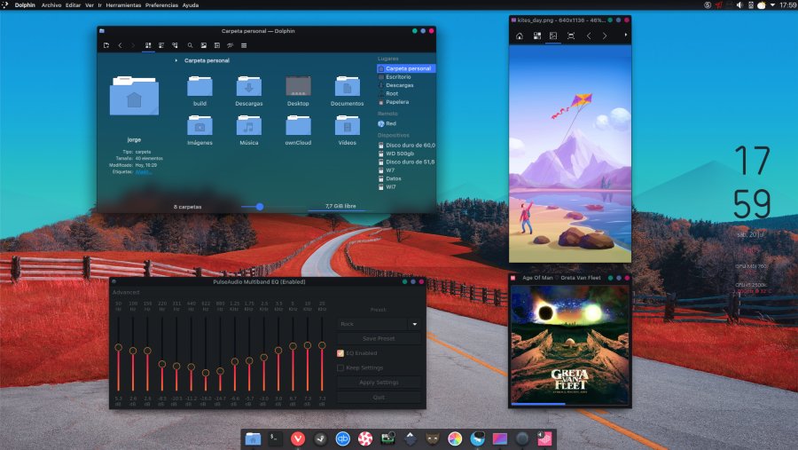Select Descargas in the places sidebar

pos(406,85)
